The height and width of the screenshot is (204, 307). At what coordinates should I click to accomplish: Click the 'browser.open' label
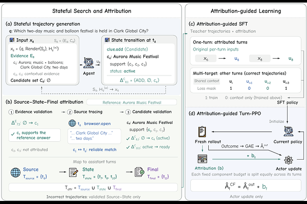click(x=97, y=123)
